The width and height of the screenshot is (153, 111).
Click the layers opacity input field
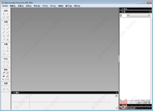pos(124,15)
